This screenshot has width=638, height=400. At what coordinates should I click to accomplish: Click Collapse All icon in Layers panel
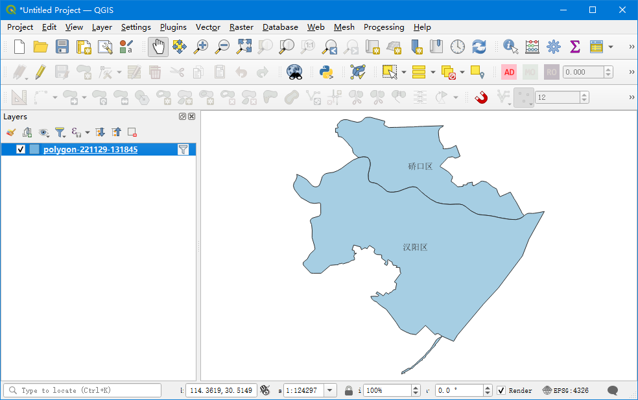click(x=116, y=132)
